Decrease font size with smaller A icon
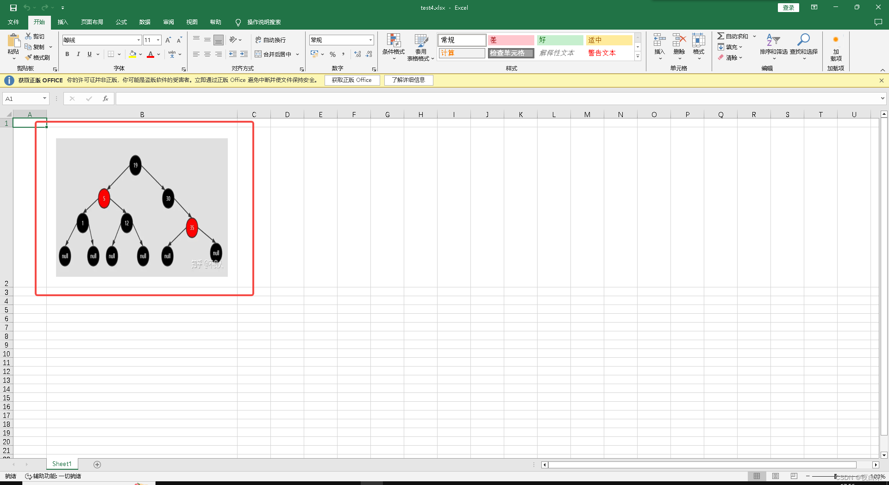The width and height of the screenshot is (889, 485). tap(179, 40)
